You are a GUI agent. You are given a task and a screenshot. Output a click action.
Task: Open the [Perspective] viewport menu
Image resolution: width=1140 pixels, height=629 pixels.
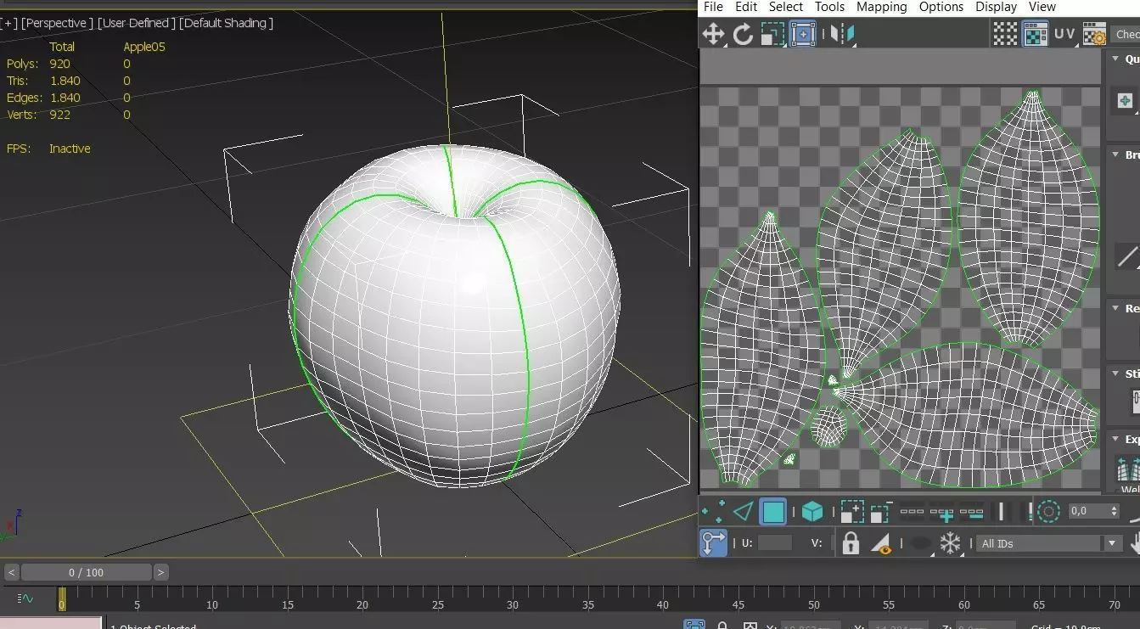pos(58,23)
